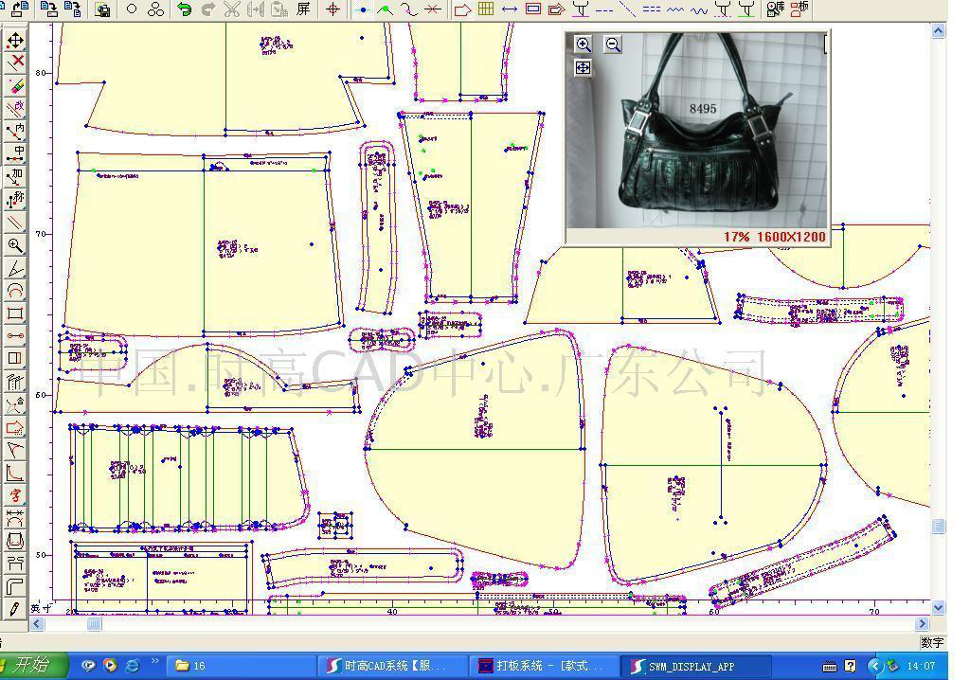970x680 pixels.
Task: Select the eraser tool in left toolbar
Action: 15,85
